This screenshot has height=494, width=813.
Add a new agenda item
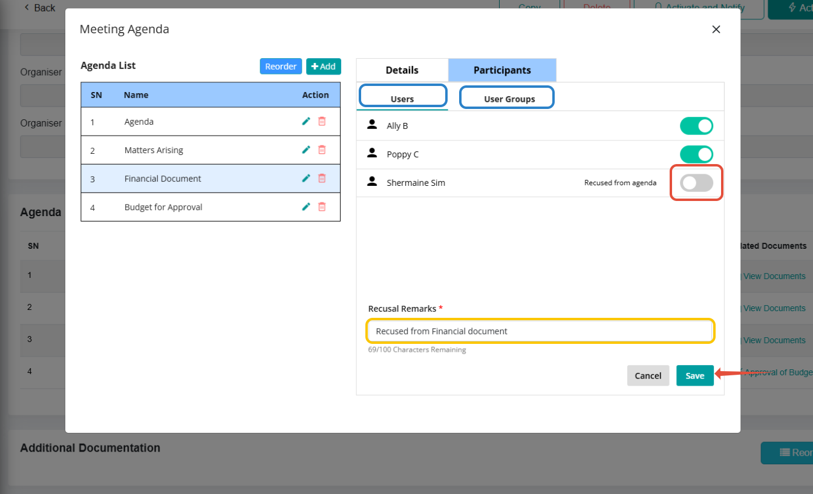tap(324, 67)
